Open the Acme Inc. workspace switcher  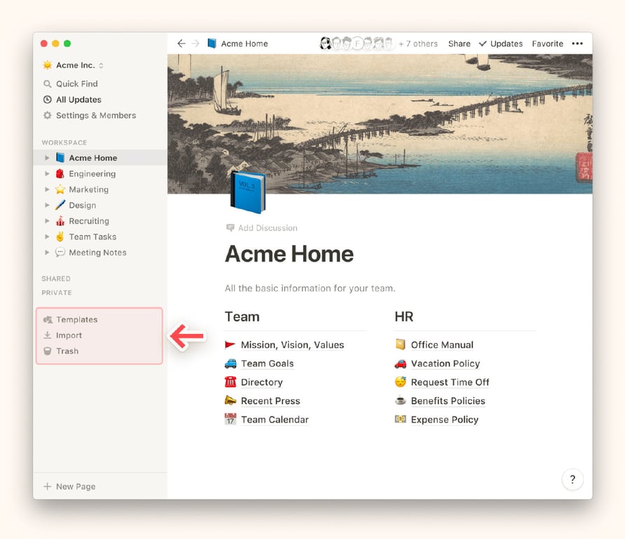(x=74, y=65)
